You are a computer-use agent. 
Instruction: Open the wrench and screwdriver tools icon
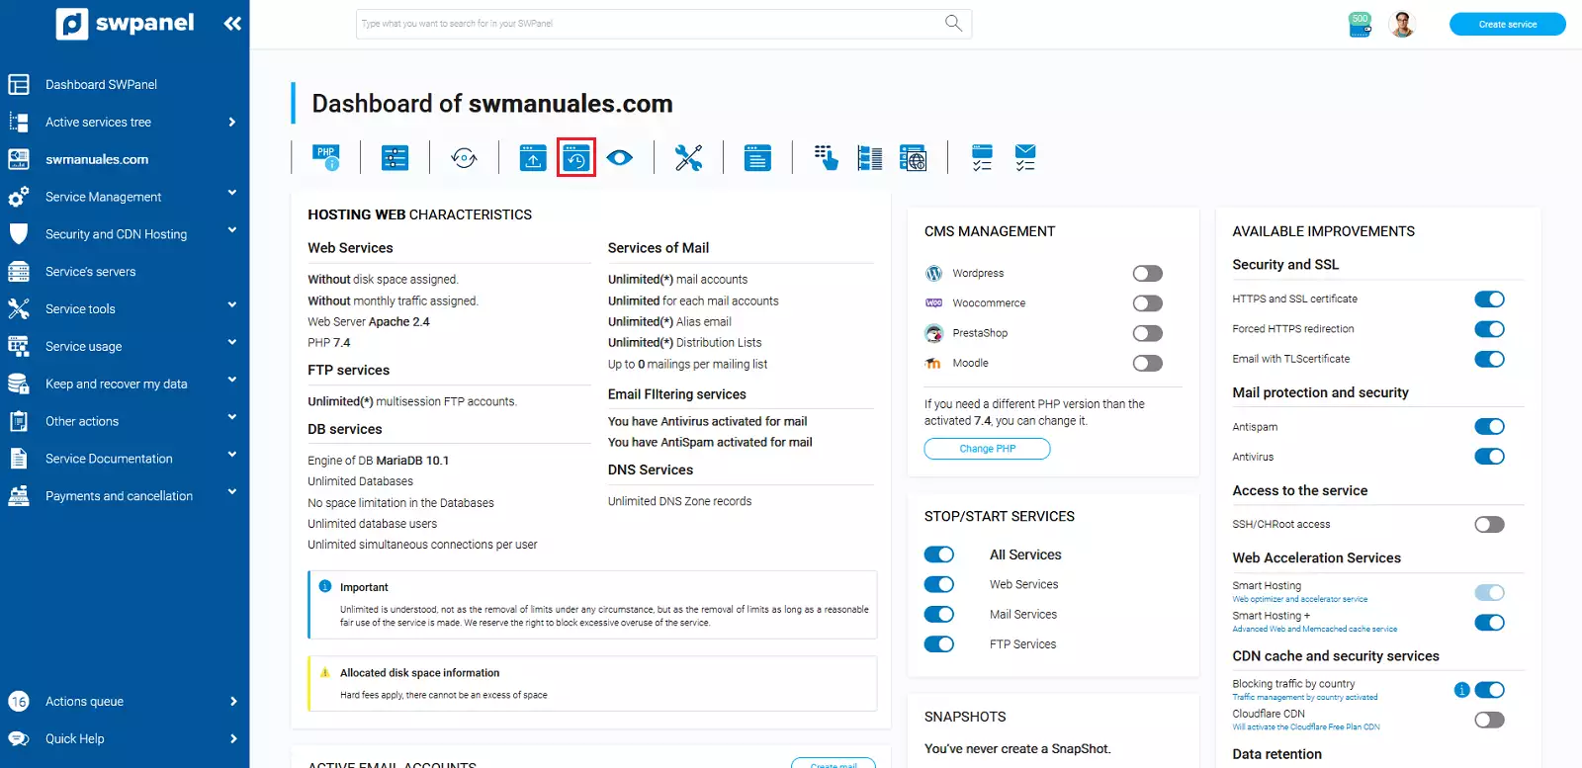pyautogui.click(x=688, y=158)
